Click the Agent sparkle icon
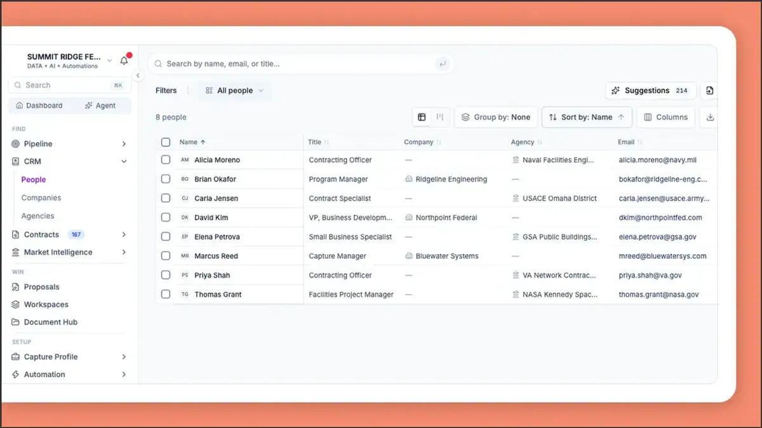This screenshot has height=428, width=762. [x=88, y=106]
